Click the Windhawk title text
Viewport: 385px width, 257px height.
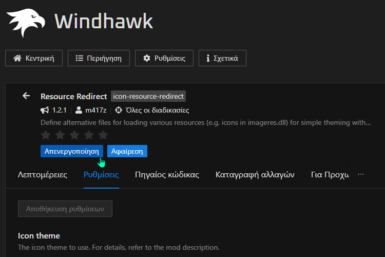coord(104,21)
